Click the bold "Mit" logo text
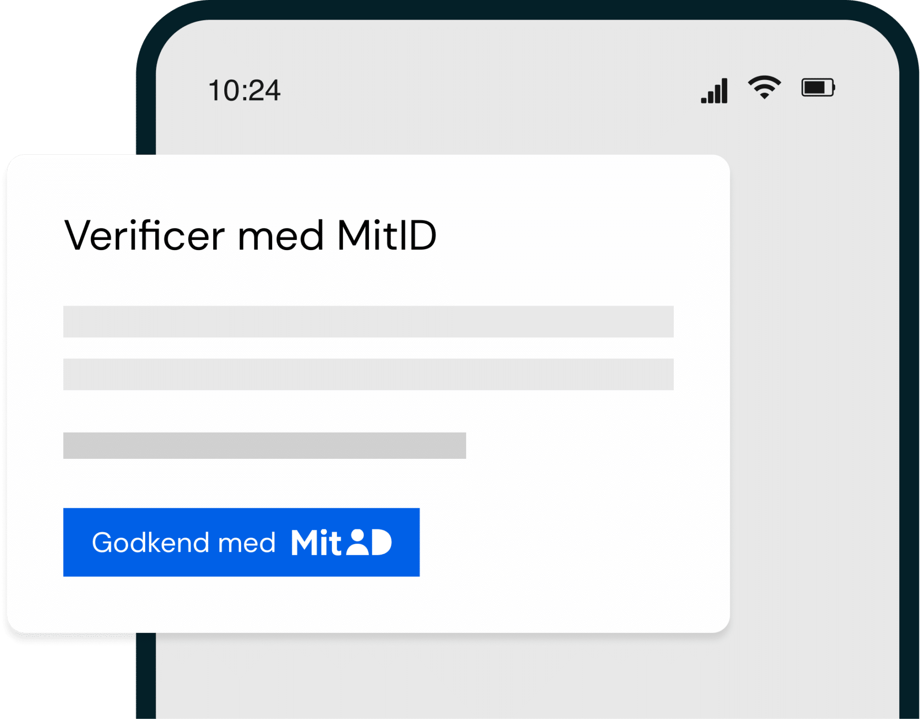The width and height of the screenshot is (920, 719). pyautogui.click(x=315, y=543)
